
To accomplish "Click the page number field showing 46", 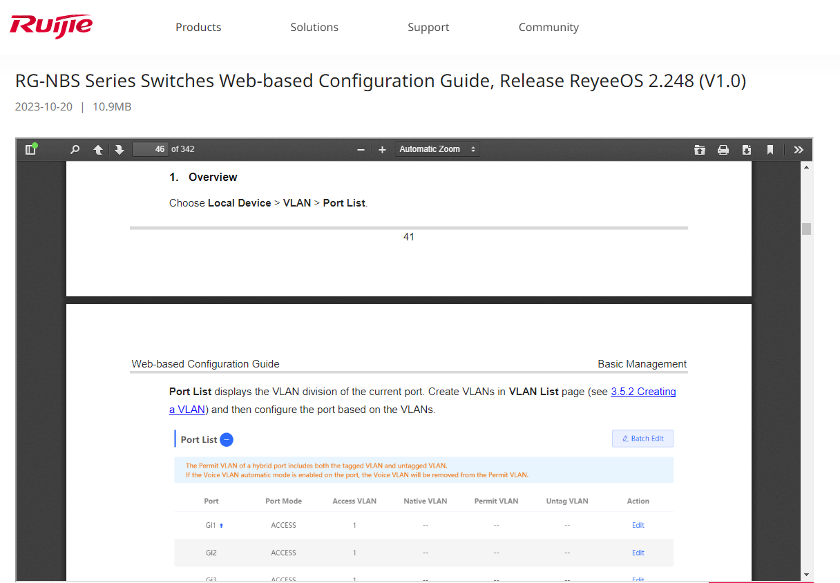I will point(150,149).
